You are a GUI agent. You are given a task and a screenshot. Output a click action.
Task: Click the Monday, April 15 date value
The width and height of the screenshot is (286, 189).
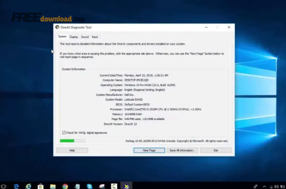[146, 75]
